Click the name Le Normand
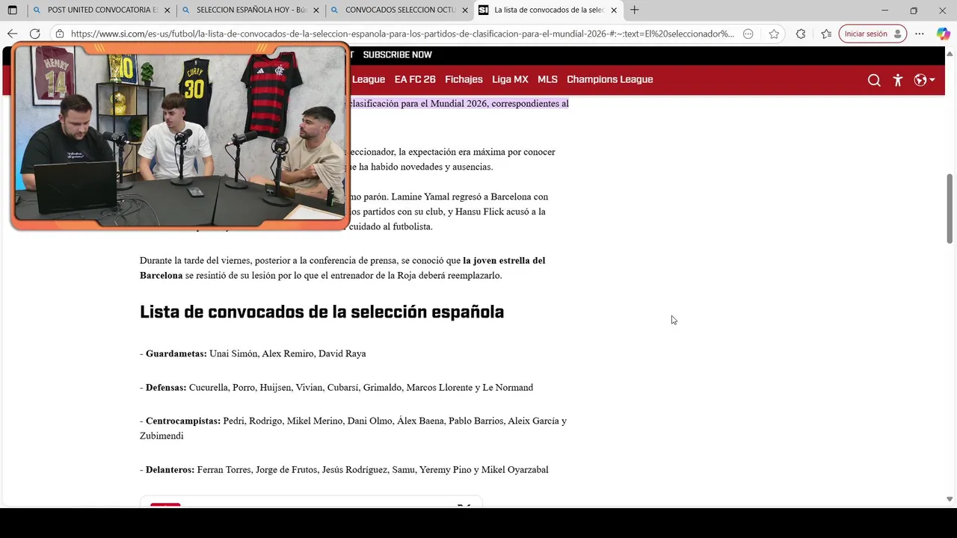Viewport: 957px width, 538px height. tap(508, 387)
